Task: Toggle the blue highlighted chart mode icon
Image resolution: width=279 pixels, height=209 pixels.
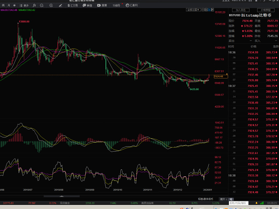Action: [209, 10]
